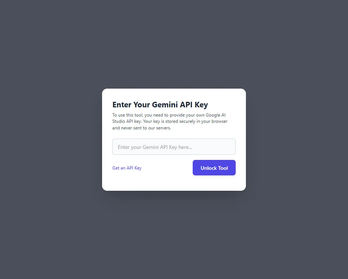Click the empty space between link and button
348x279 pixels.
click(x=167, y=168)
